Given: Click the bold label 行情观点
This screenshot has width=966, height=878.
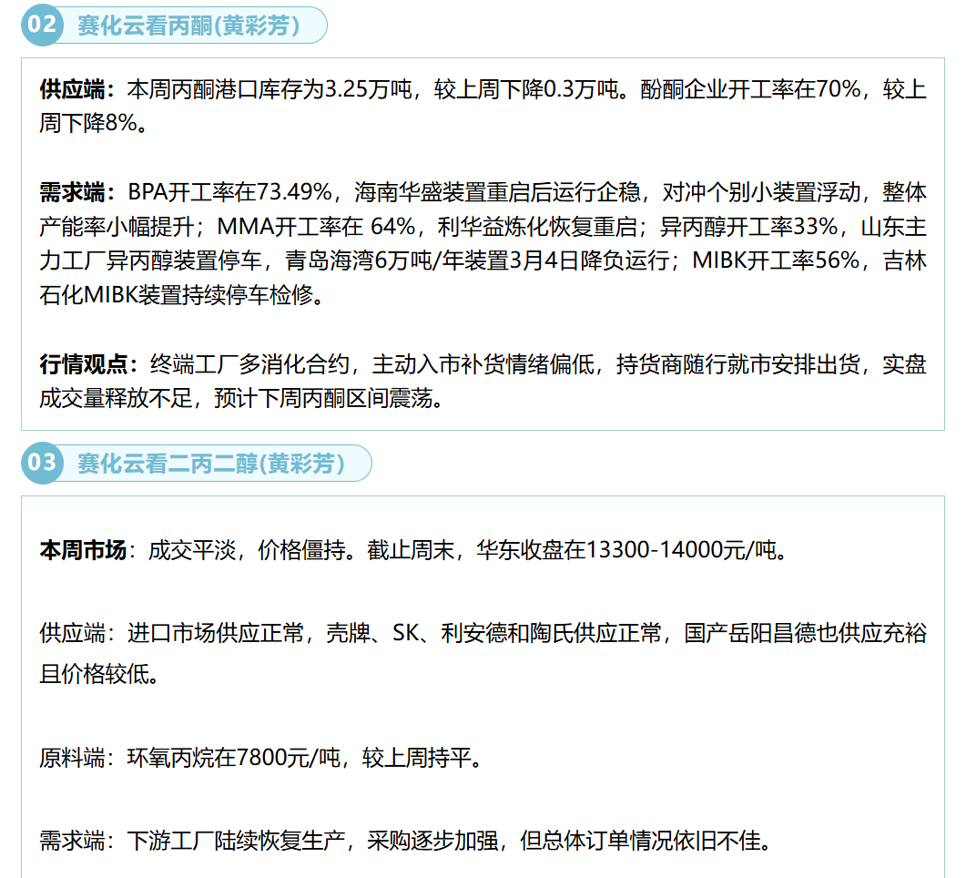Looking at the screenshot, I should [x=83, y=364].
